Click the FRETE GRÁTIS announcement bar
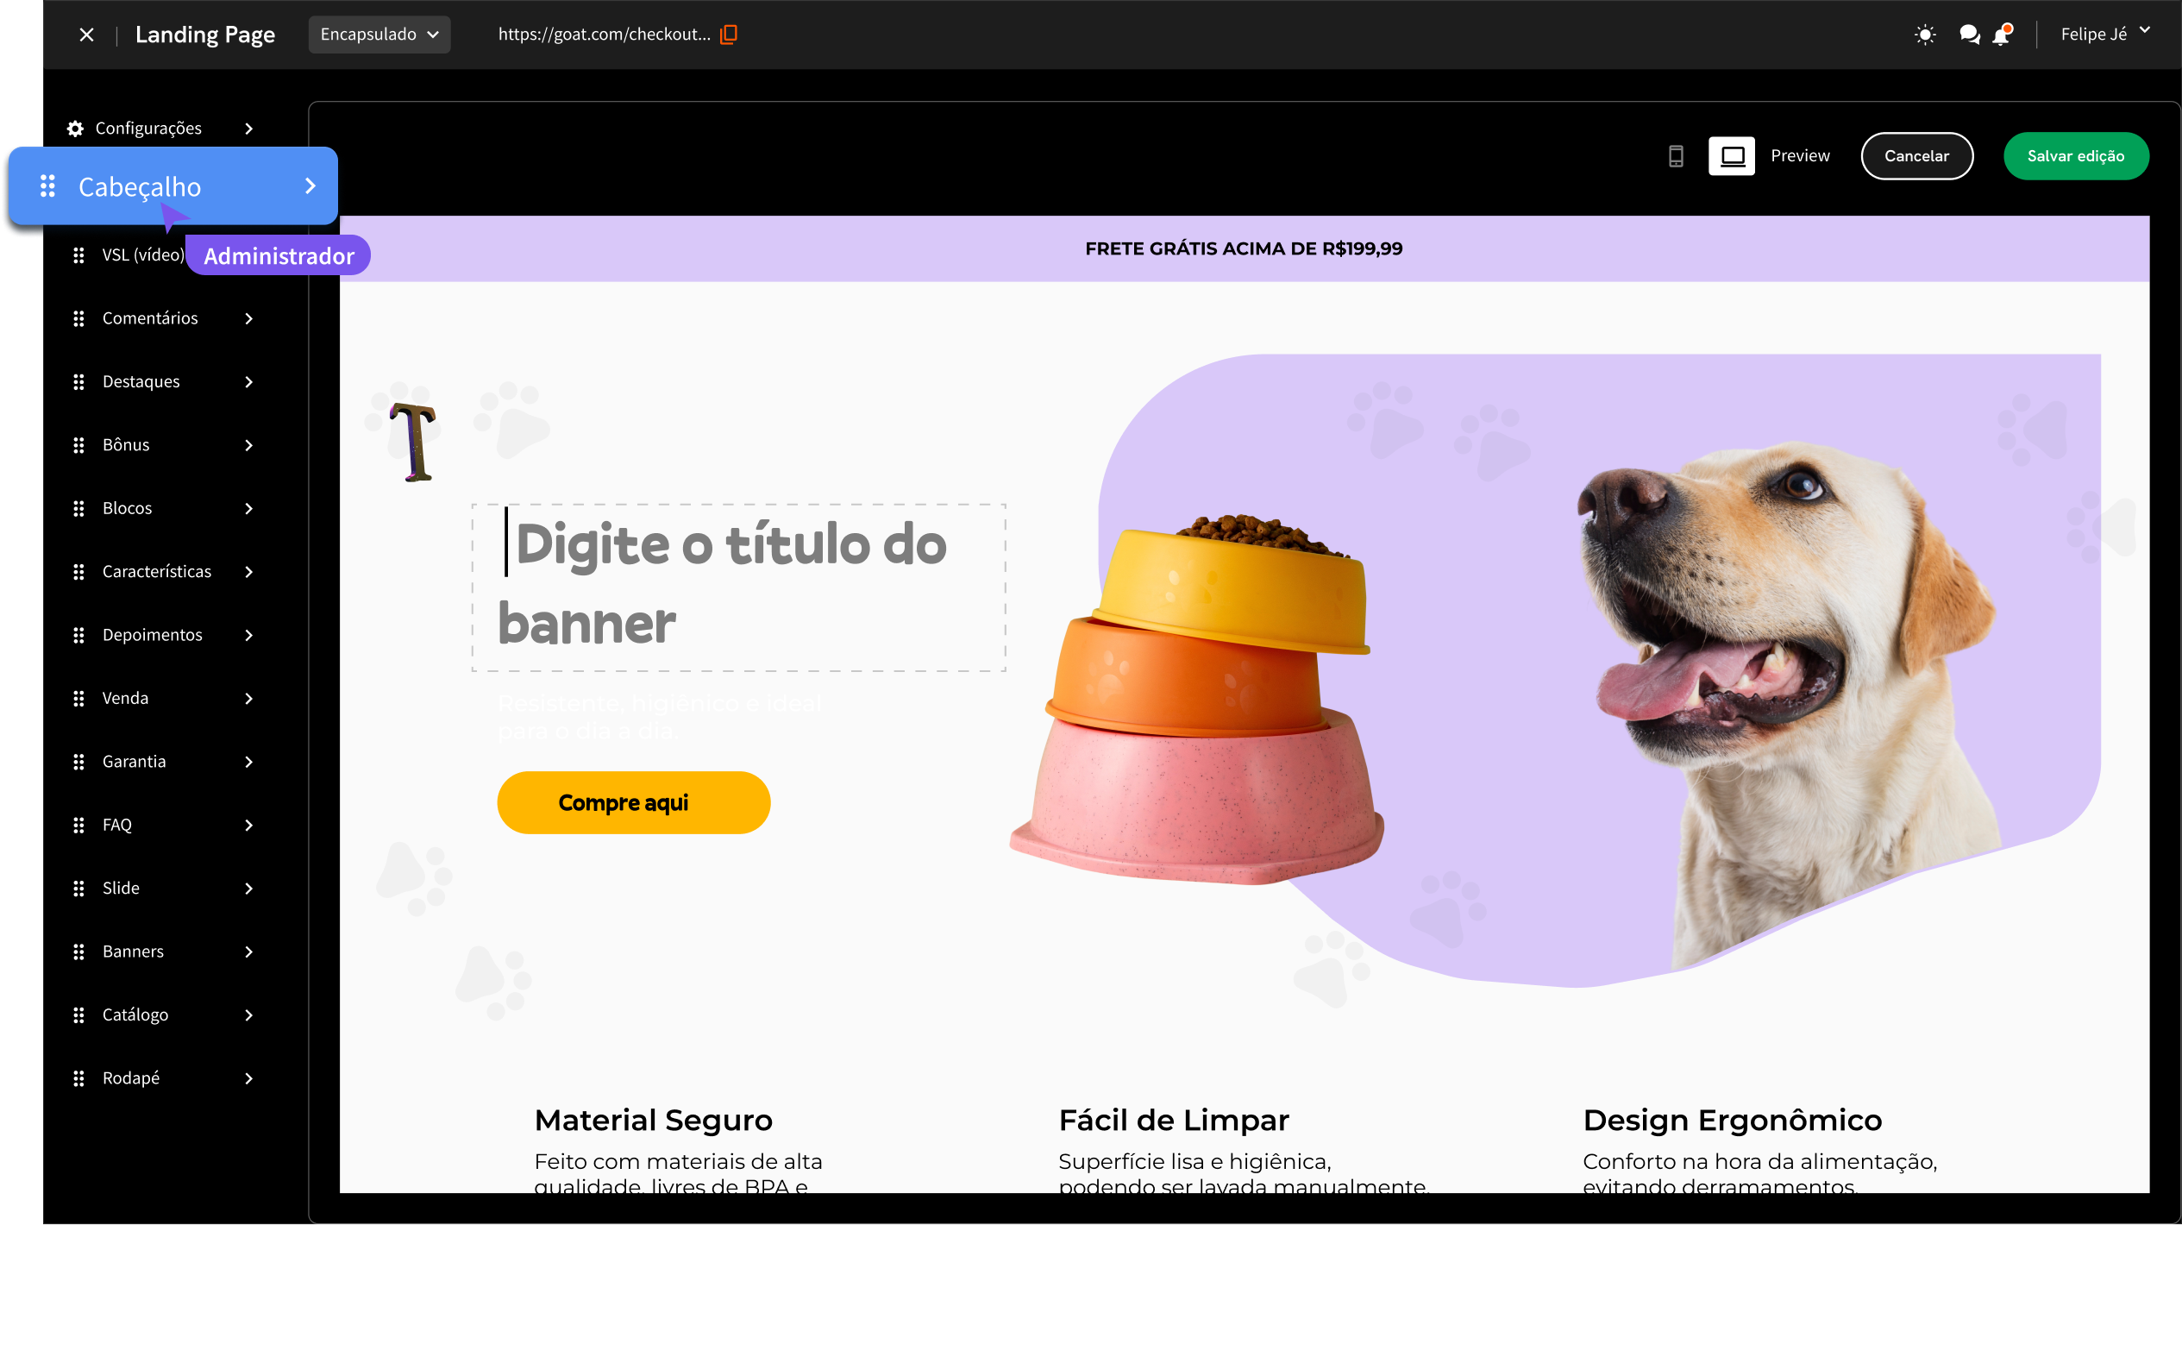2182x1363 pixels. 1243,248
